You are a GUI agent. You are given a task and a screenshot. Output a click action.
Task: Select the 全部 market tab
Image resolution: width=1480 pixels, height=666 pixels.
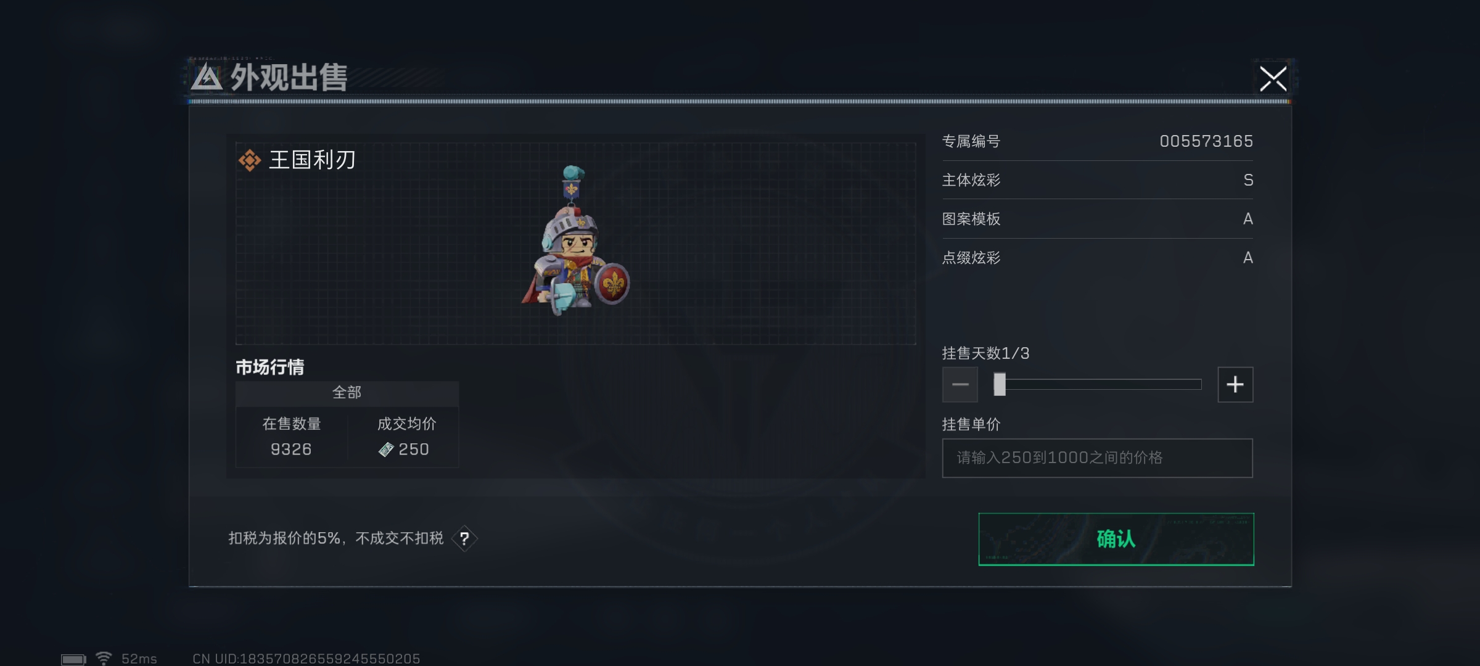pos(347,393)
